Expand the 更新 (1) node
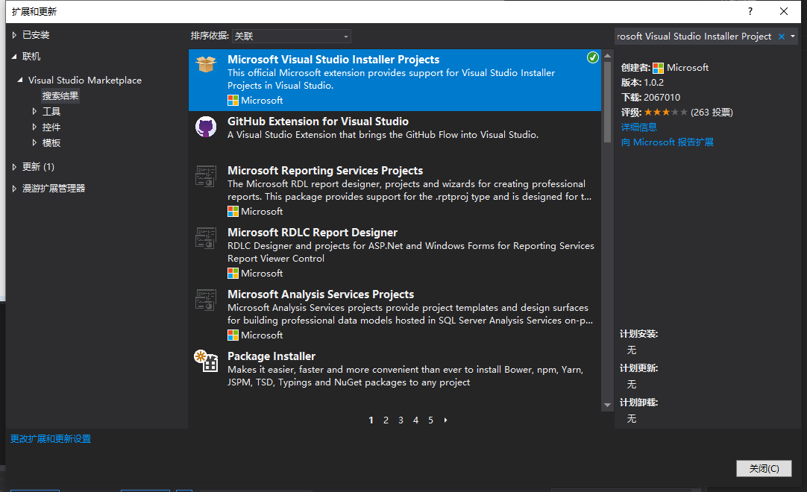Screen dimensions: 807x492 coord(14,167)
